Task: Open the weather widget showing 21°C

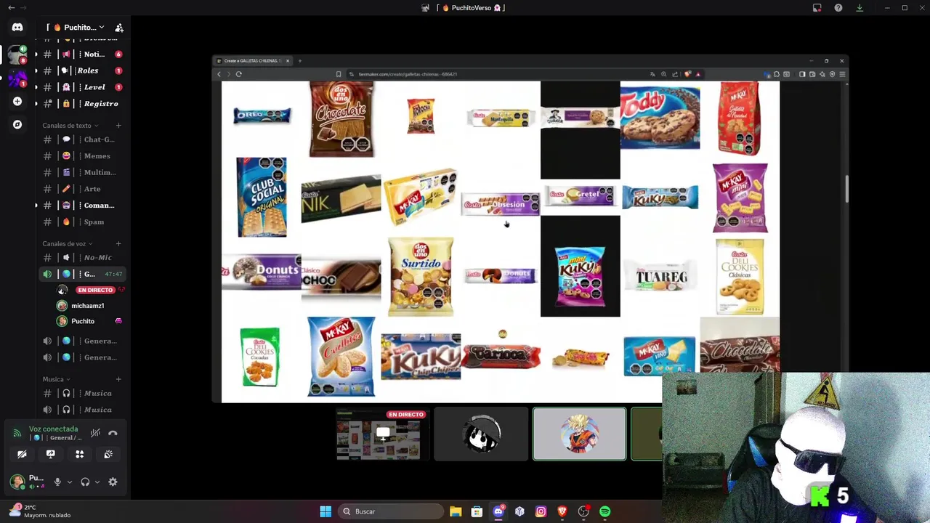Action: tap(40, 511)
